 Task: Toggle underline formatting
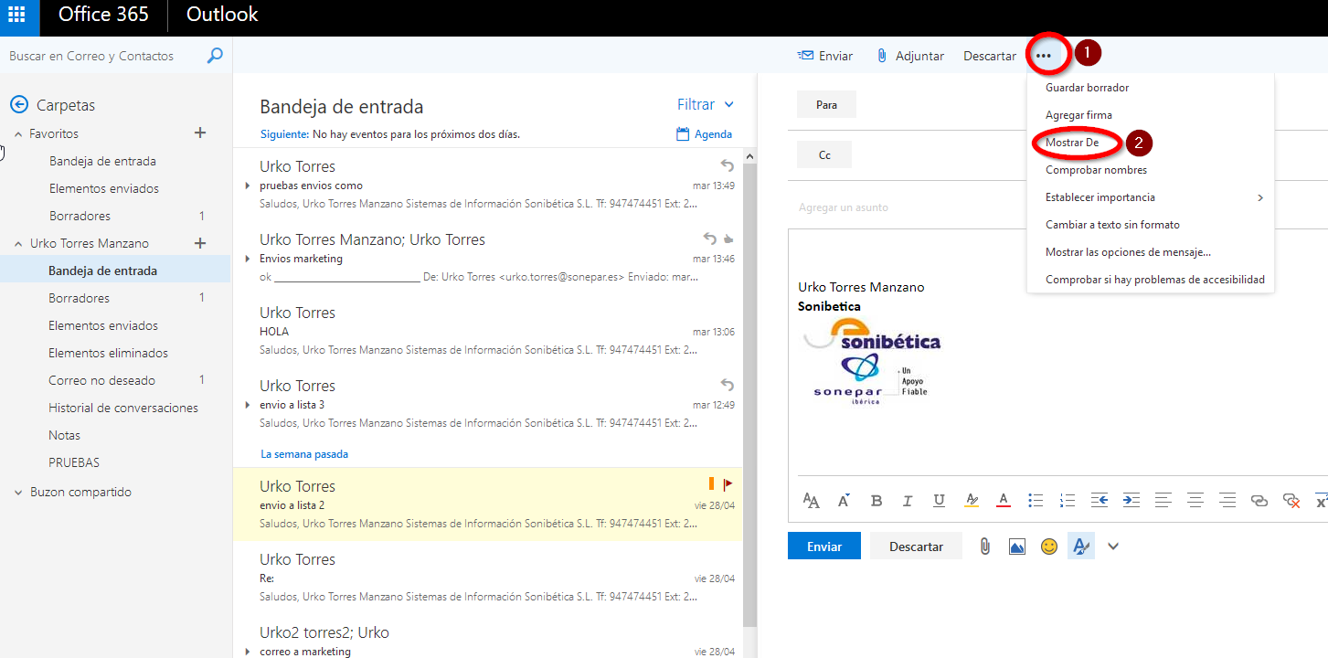coord(939,500)
